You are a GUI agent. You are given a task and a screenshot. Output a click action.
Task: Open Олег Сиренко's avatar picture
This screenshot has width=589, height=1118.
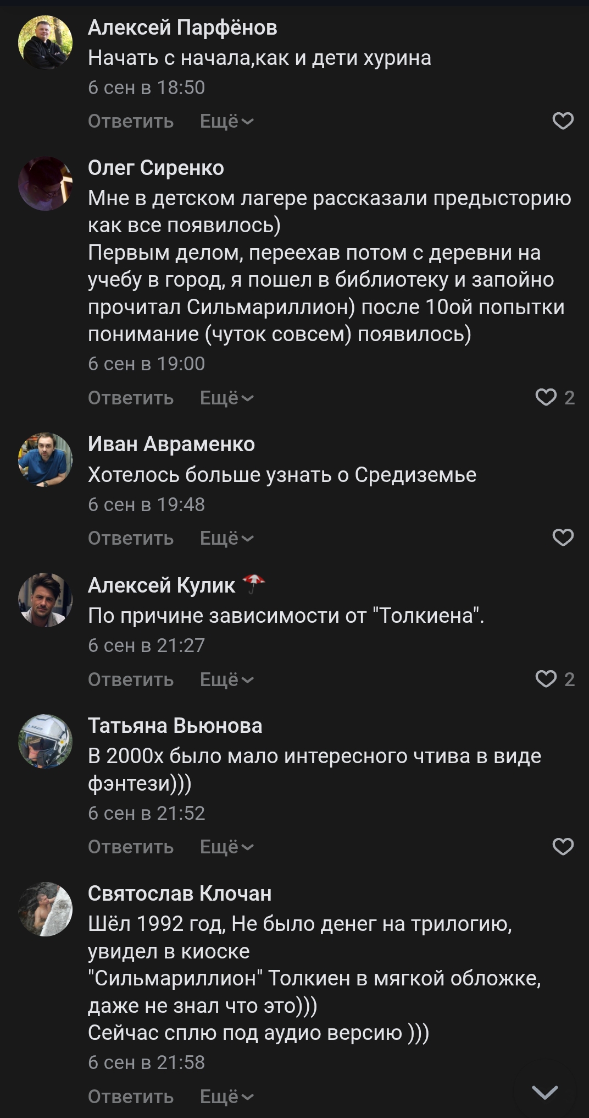[45, 183]
